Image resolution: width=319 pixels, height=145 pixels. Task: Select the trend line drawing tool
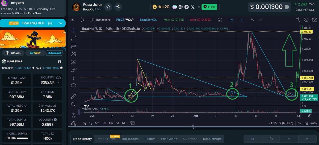(74, 38)
